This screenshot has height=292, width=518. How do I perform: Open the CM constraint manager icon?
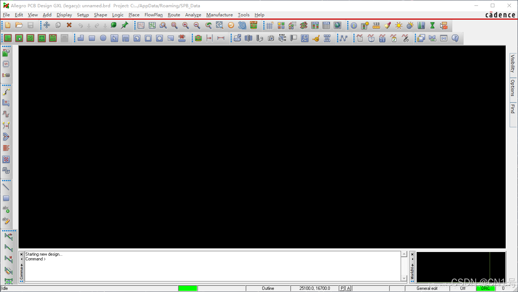pyautogui.click(x=315, y=25)
